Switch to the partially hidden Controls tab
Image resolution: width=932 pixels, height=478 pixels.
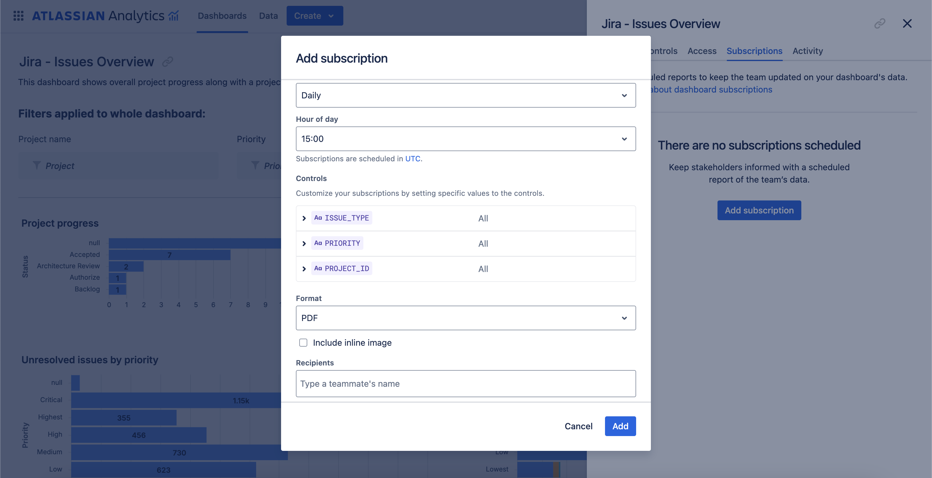click(x=664, y=51)
